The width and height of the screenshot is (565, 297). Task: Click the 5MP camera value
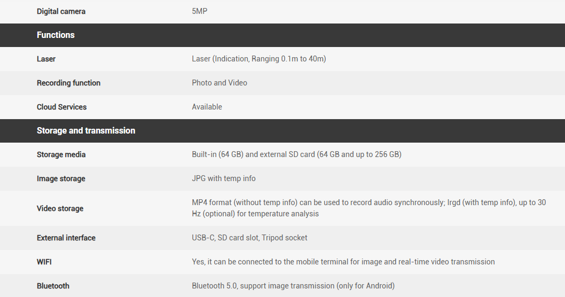(x=200, y=11)
